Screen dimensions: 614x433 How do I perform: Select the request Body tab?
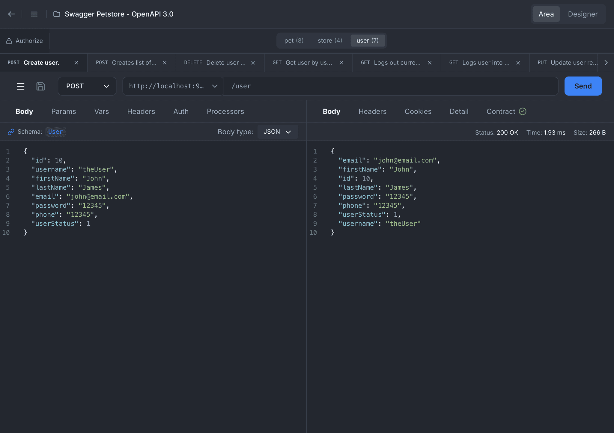pyautogui.click(x=24, y=111)
